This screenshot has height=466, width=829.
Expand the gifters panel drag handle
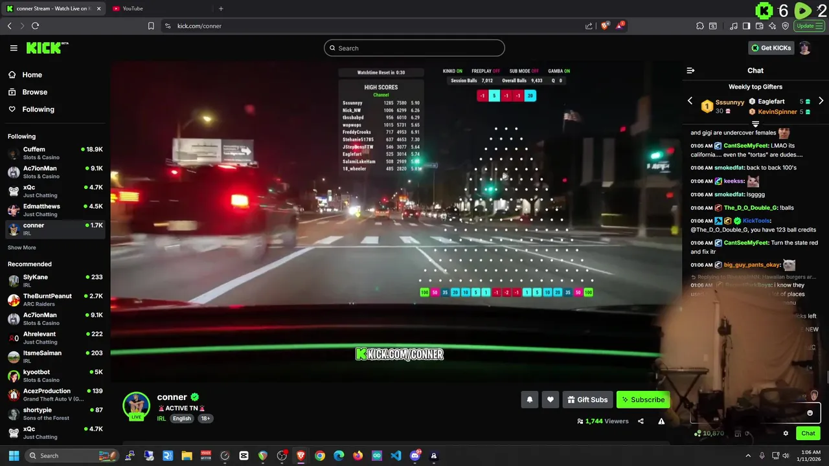click(x=755, y=124)
